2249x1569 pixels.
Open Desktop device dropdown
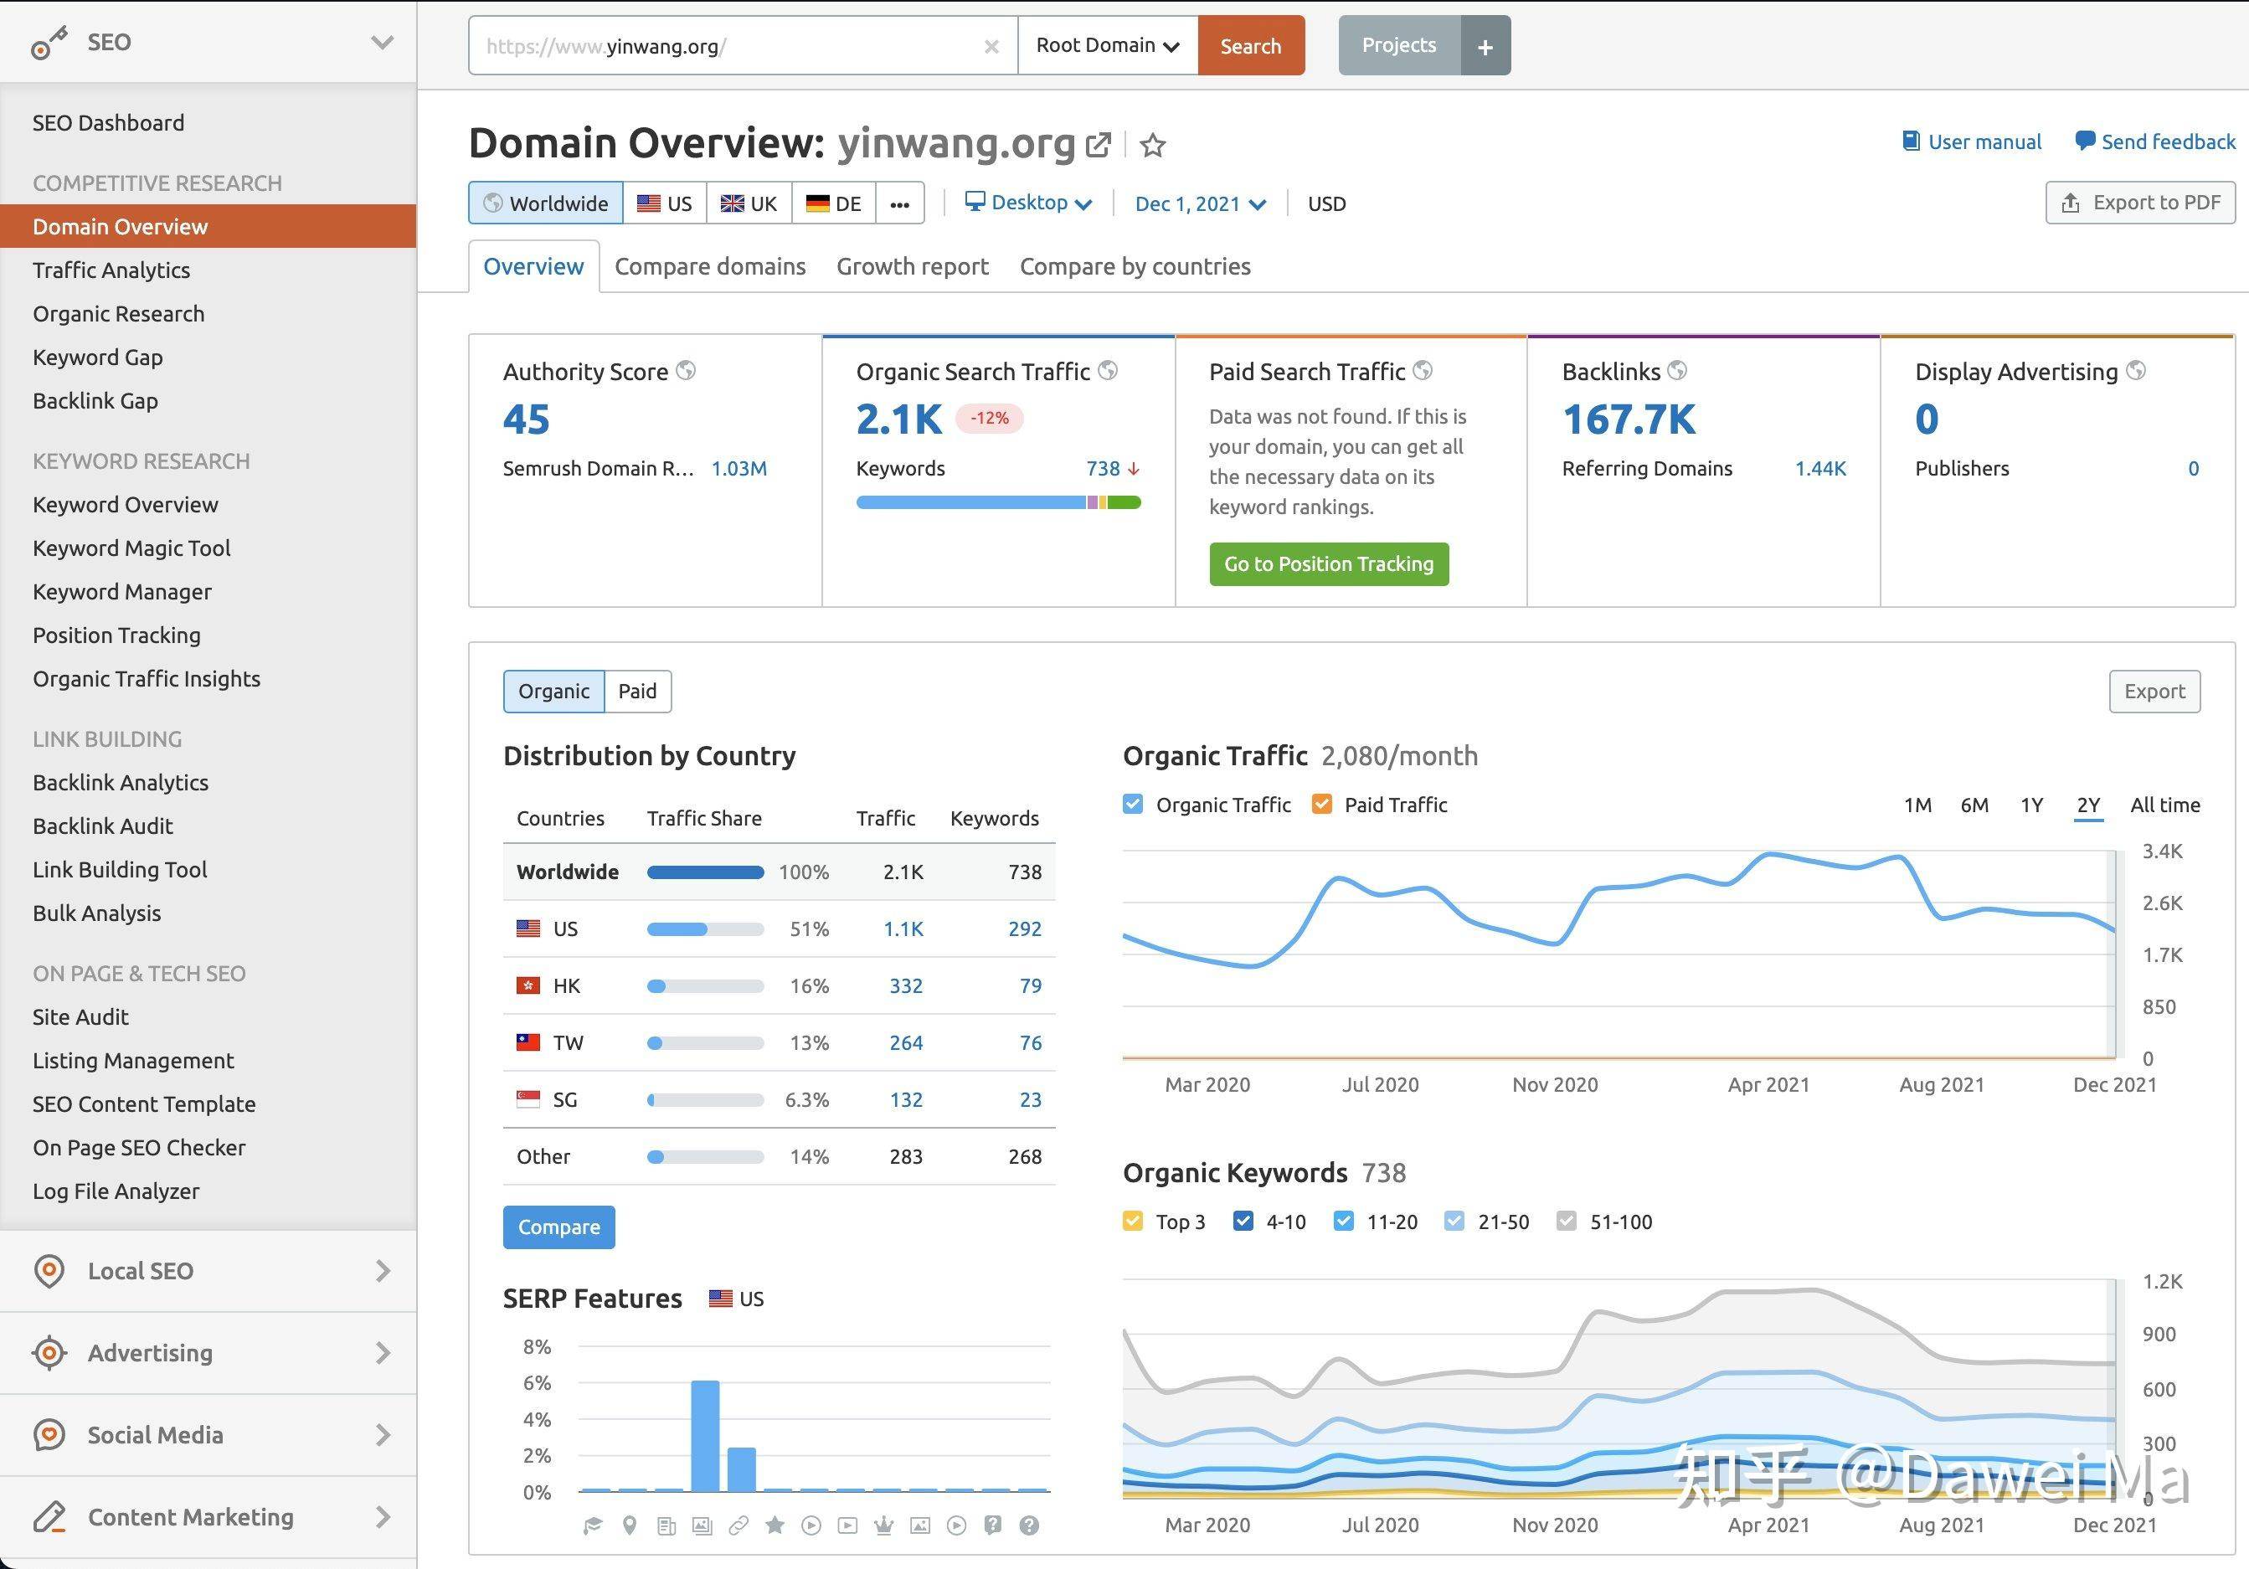(1027, 203)
